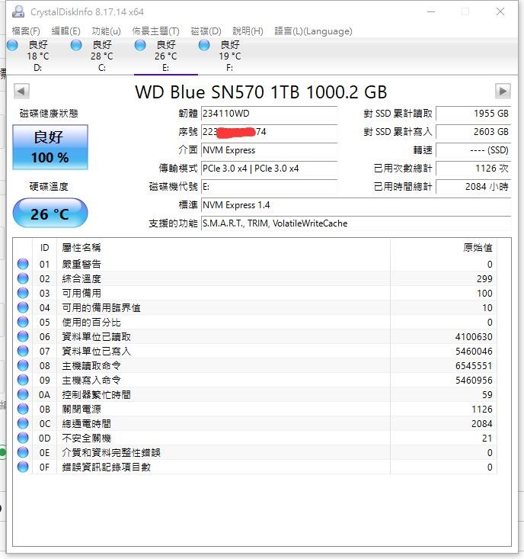Select raw value 4100630
The width and height of the screenshot is (524, 559).
pos(474,337)
